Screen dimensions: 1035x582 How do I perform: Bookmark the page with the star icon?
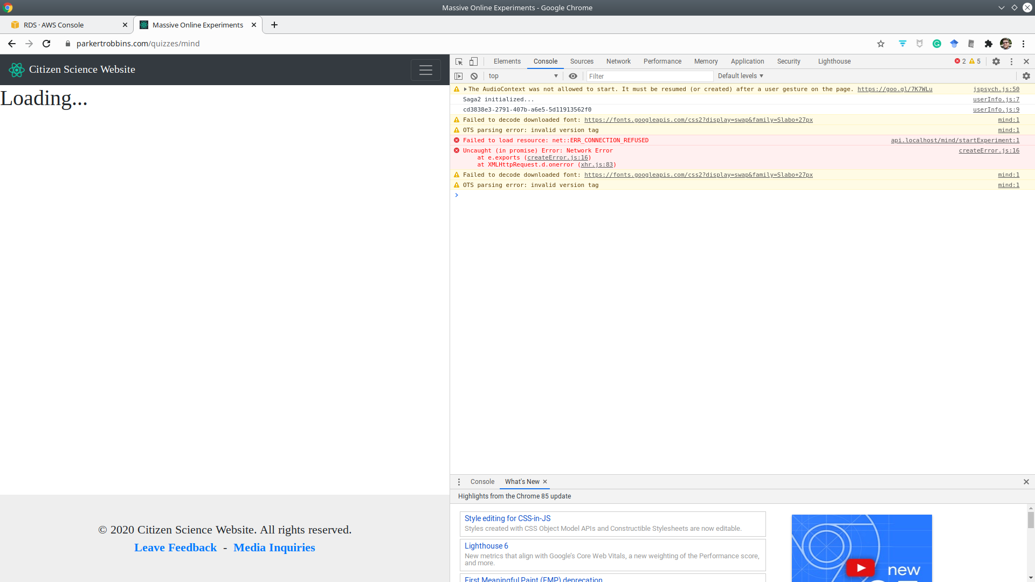tap(881, 44)
